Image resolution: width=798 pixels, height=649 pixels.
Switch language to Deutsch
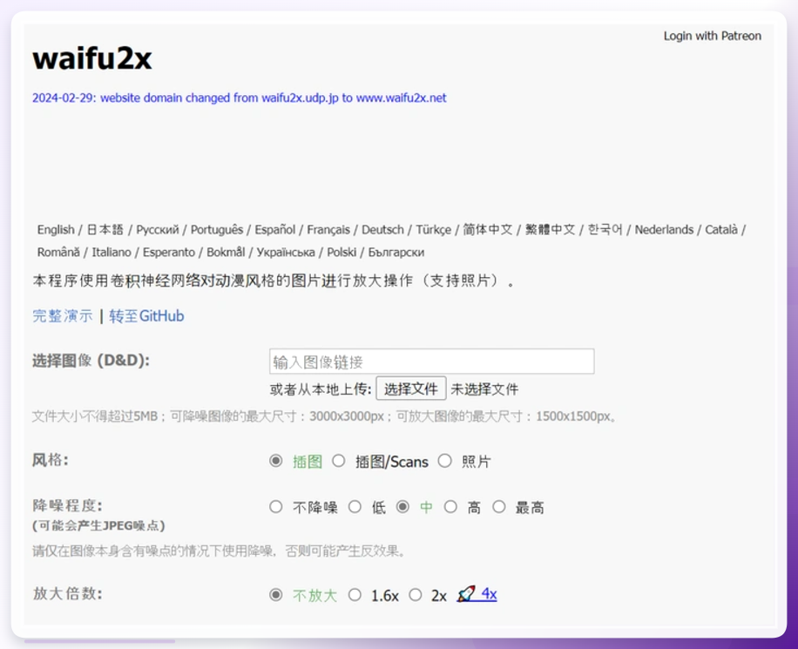tap(382, 230)
